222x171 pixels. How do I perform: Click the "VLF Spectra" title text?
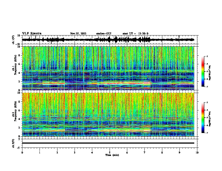pos(32,34)
